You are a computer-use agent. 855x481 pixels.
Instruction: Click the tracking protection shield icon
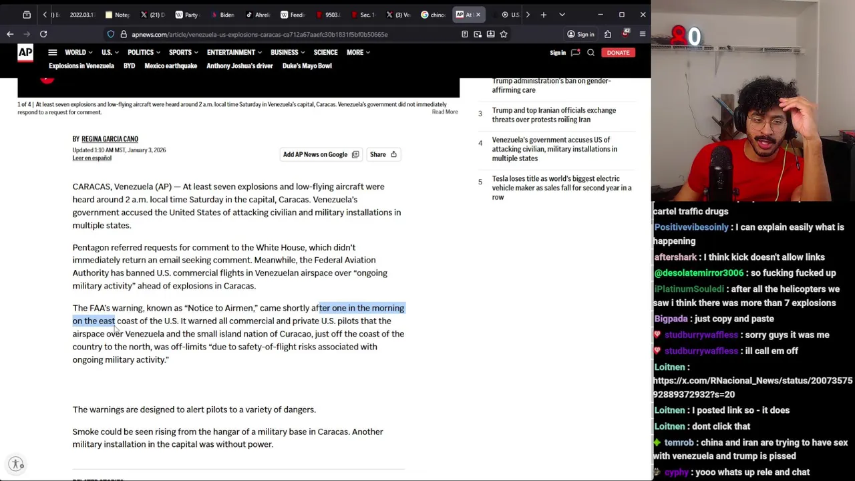click(111, 34)
